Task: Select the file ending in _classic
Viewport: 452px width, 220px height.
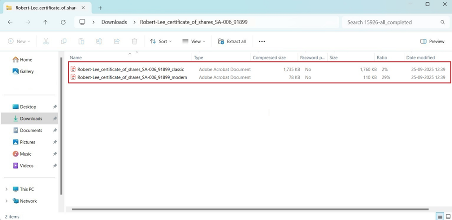Action: click(x=130, y=69)
